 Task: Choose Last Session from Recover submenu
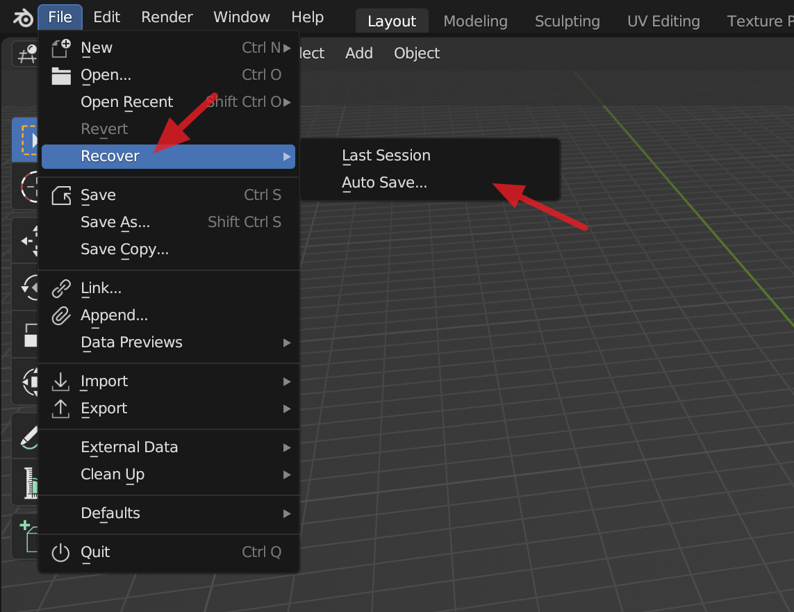click(x=430, y=156)
